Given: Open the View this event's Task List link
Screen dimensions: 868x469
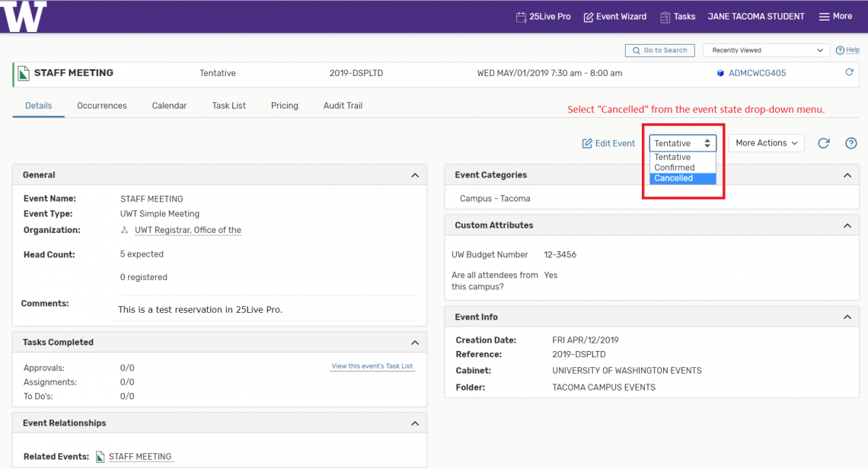Looking at the screenshot, I should 372,366.
